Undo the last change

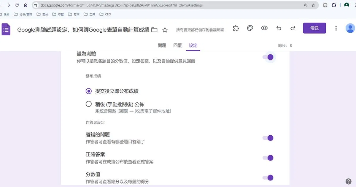[x=279, y=28]
